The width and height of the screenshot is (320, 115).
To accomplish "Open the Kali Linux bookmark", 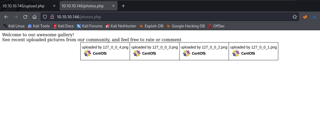I will (14, 26).
